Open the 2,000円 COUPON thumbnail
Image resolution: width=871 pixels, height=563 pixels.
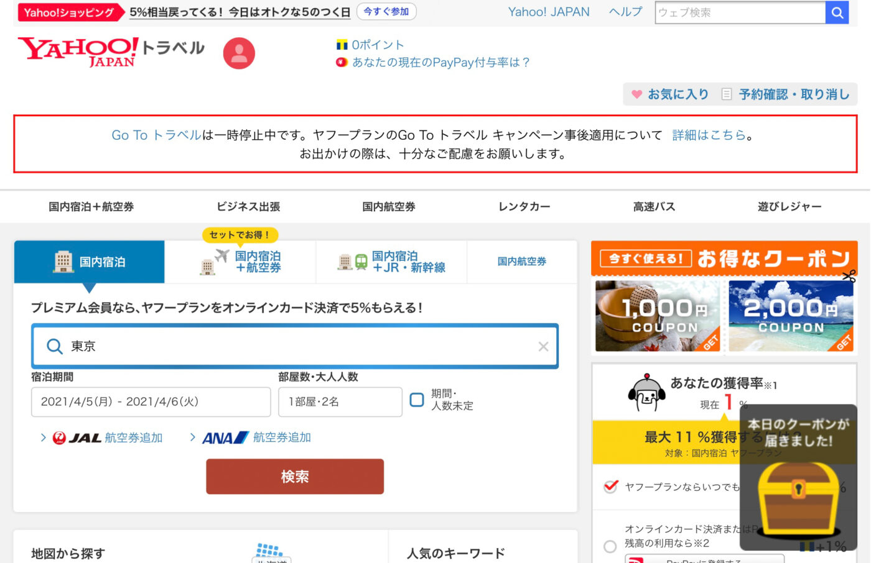click(791, 316)
